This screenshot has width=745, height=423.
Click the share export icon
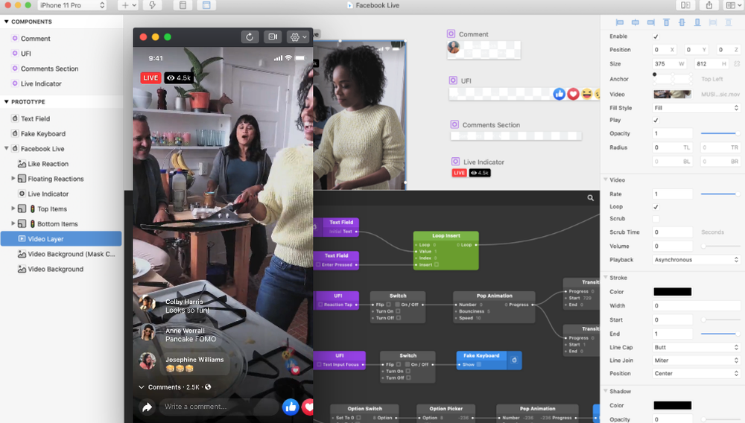tap(709, 5)
